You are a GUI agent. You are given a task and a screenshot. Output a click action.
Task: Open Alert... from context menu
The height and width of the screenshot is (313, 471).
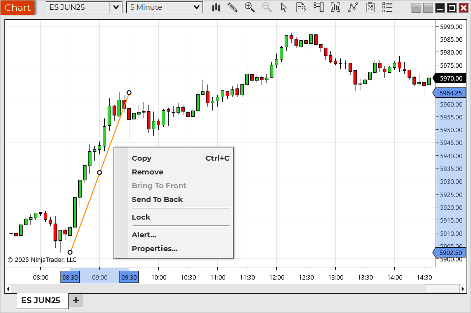pyautogui.click(x=144, y=235)
